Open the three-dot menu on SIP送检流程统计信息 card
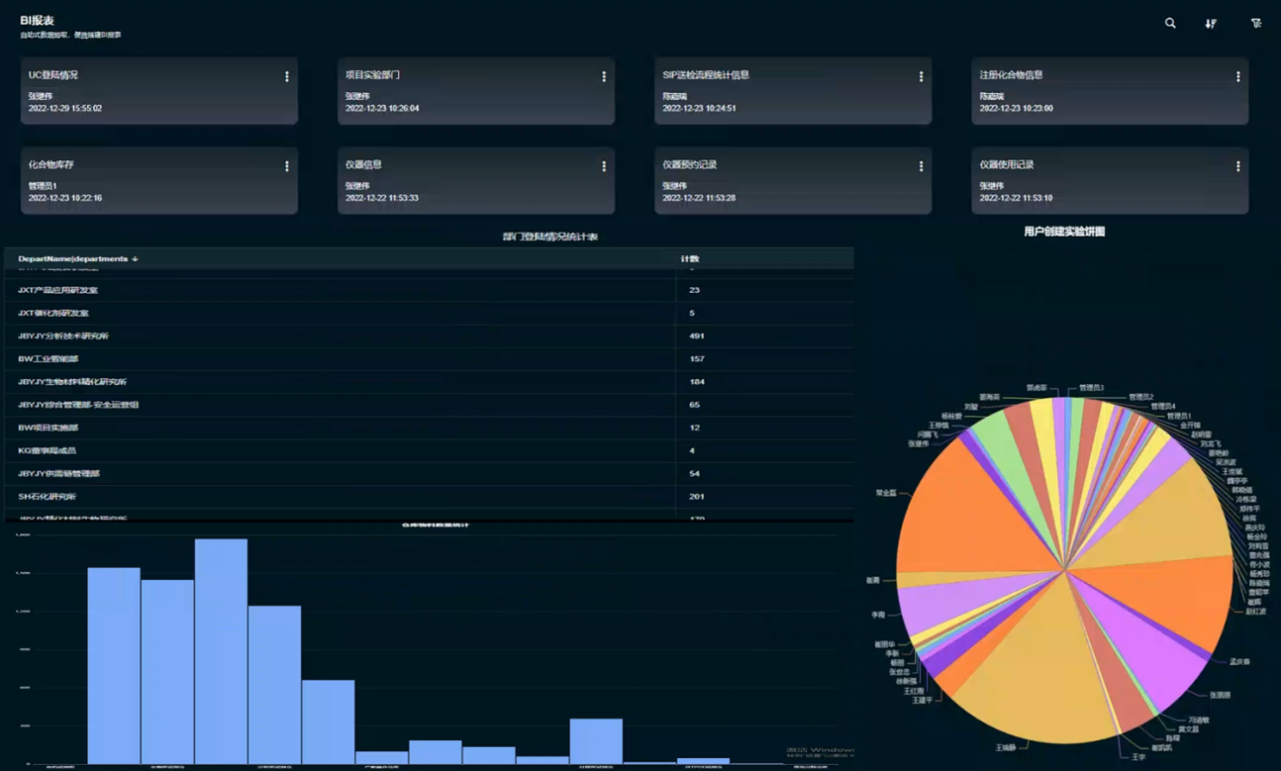Screen dimensions: 1281x771 point(921,76)
